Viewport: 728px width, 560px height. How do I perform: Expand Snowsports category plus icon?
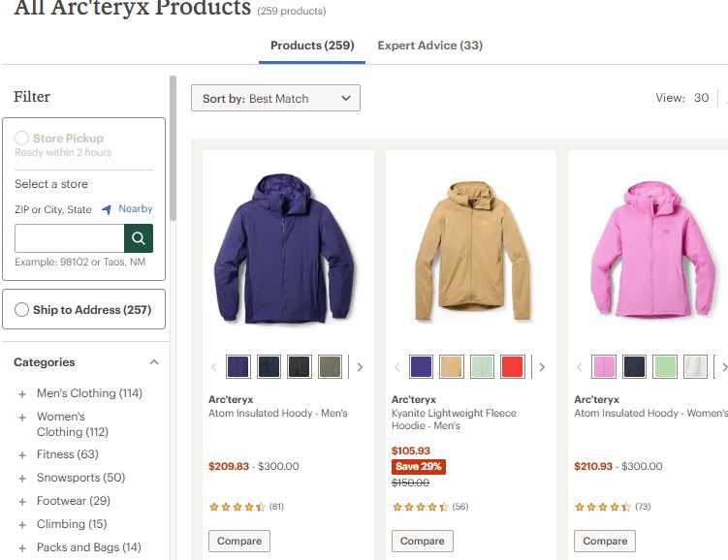[x=22, y=479]
